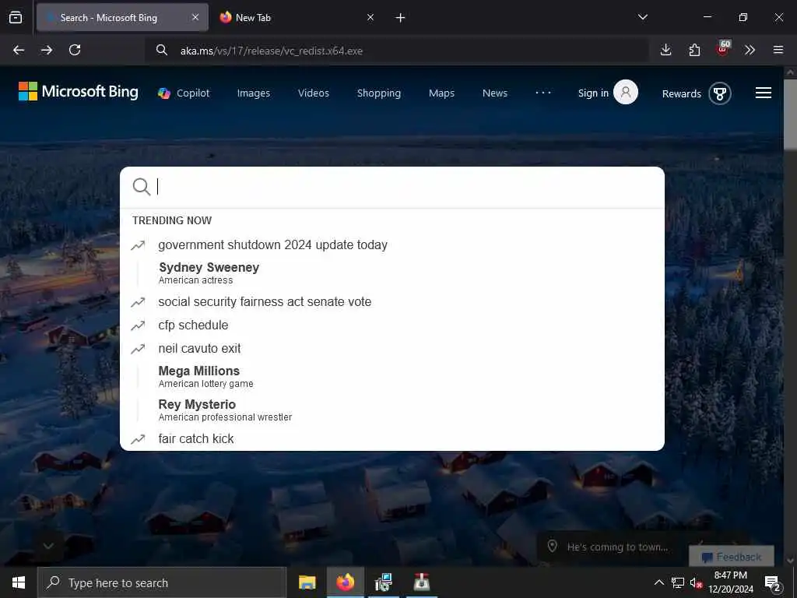Open 'He's coming to town...' image info
The image size is (797, 598).
[x=617, y=547]
